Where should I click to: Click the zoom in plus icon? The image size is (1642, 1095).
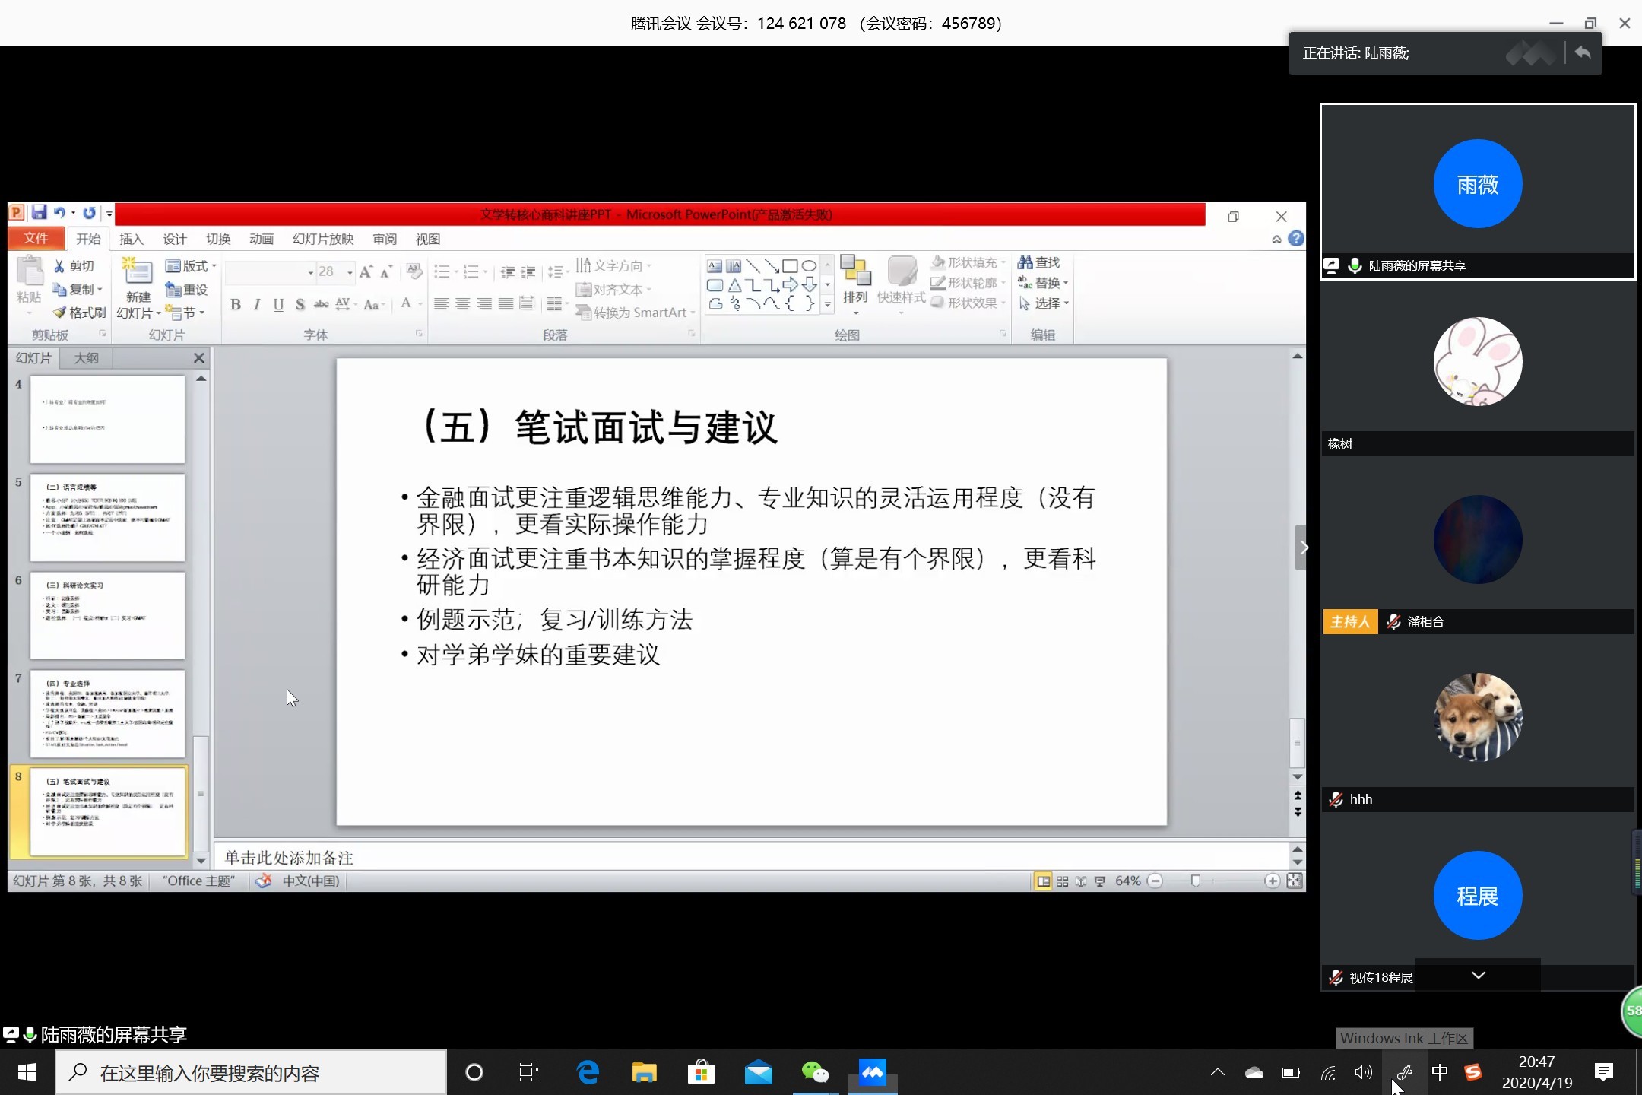coord(1272,881)
